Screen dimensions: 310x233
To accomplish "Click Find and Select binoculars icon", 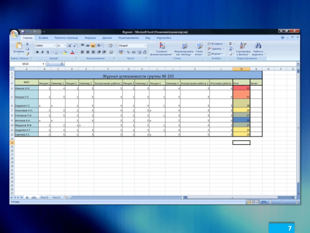I will (x=258, y=48).
